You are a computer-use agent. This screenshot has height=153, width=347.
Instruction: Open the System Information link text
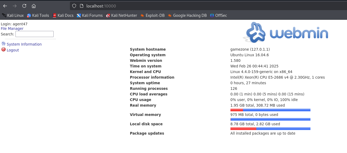[24, 44]
